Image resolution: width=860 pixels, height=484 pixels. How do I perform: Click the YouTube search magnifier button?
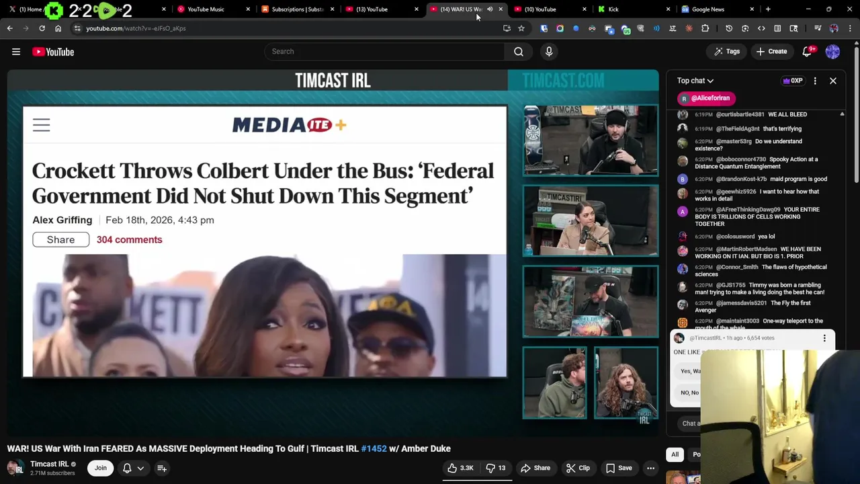point(519,51)
